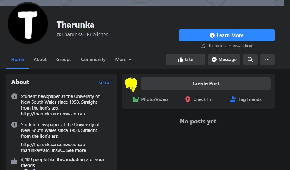Click thumbs-up icon beside people like this
The width and height of the screenshot is (290, 170).
pos(14,161)
